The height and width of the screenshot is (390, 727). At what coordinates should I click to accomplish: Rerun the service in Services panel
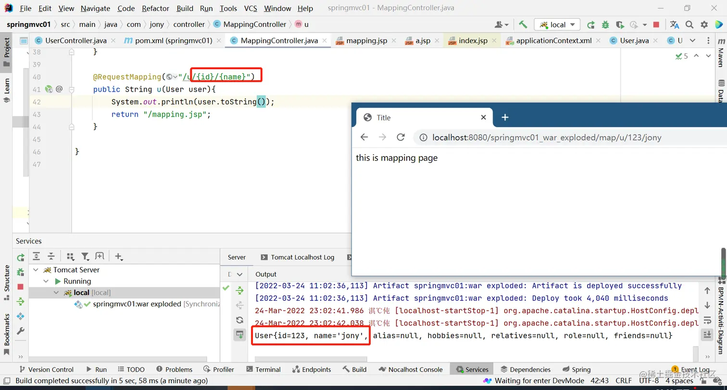20,258
